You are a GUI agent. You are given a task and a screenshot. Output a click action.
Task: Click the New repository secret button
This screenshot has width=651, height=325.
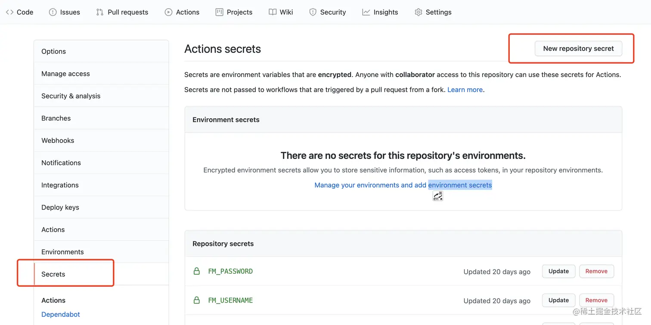(x=578, y=49)
